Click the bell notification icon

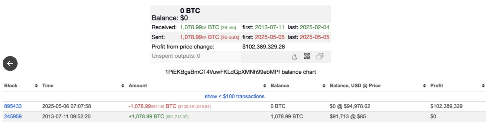[294, 57]
